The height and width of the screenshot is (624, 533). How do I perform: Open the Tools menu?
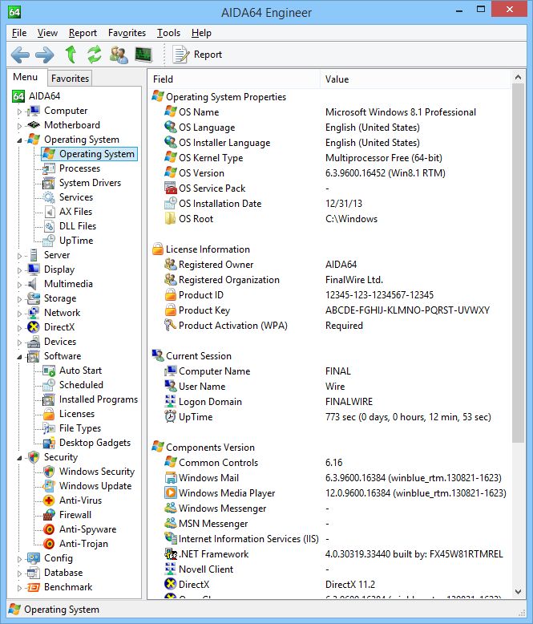click(x=168, y=33)
